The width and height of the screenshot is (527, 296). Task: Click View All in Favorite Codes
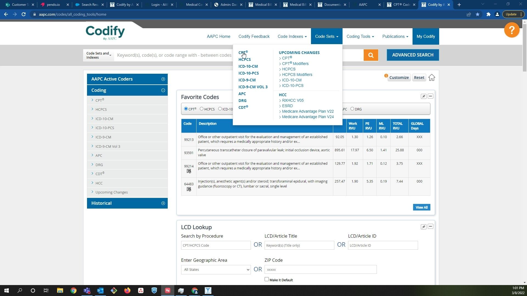422,207
